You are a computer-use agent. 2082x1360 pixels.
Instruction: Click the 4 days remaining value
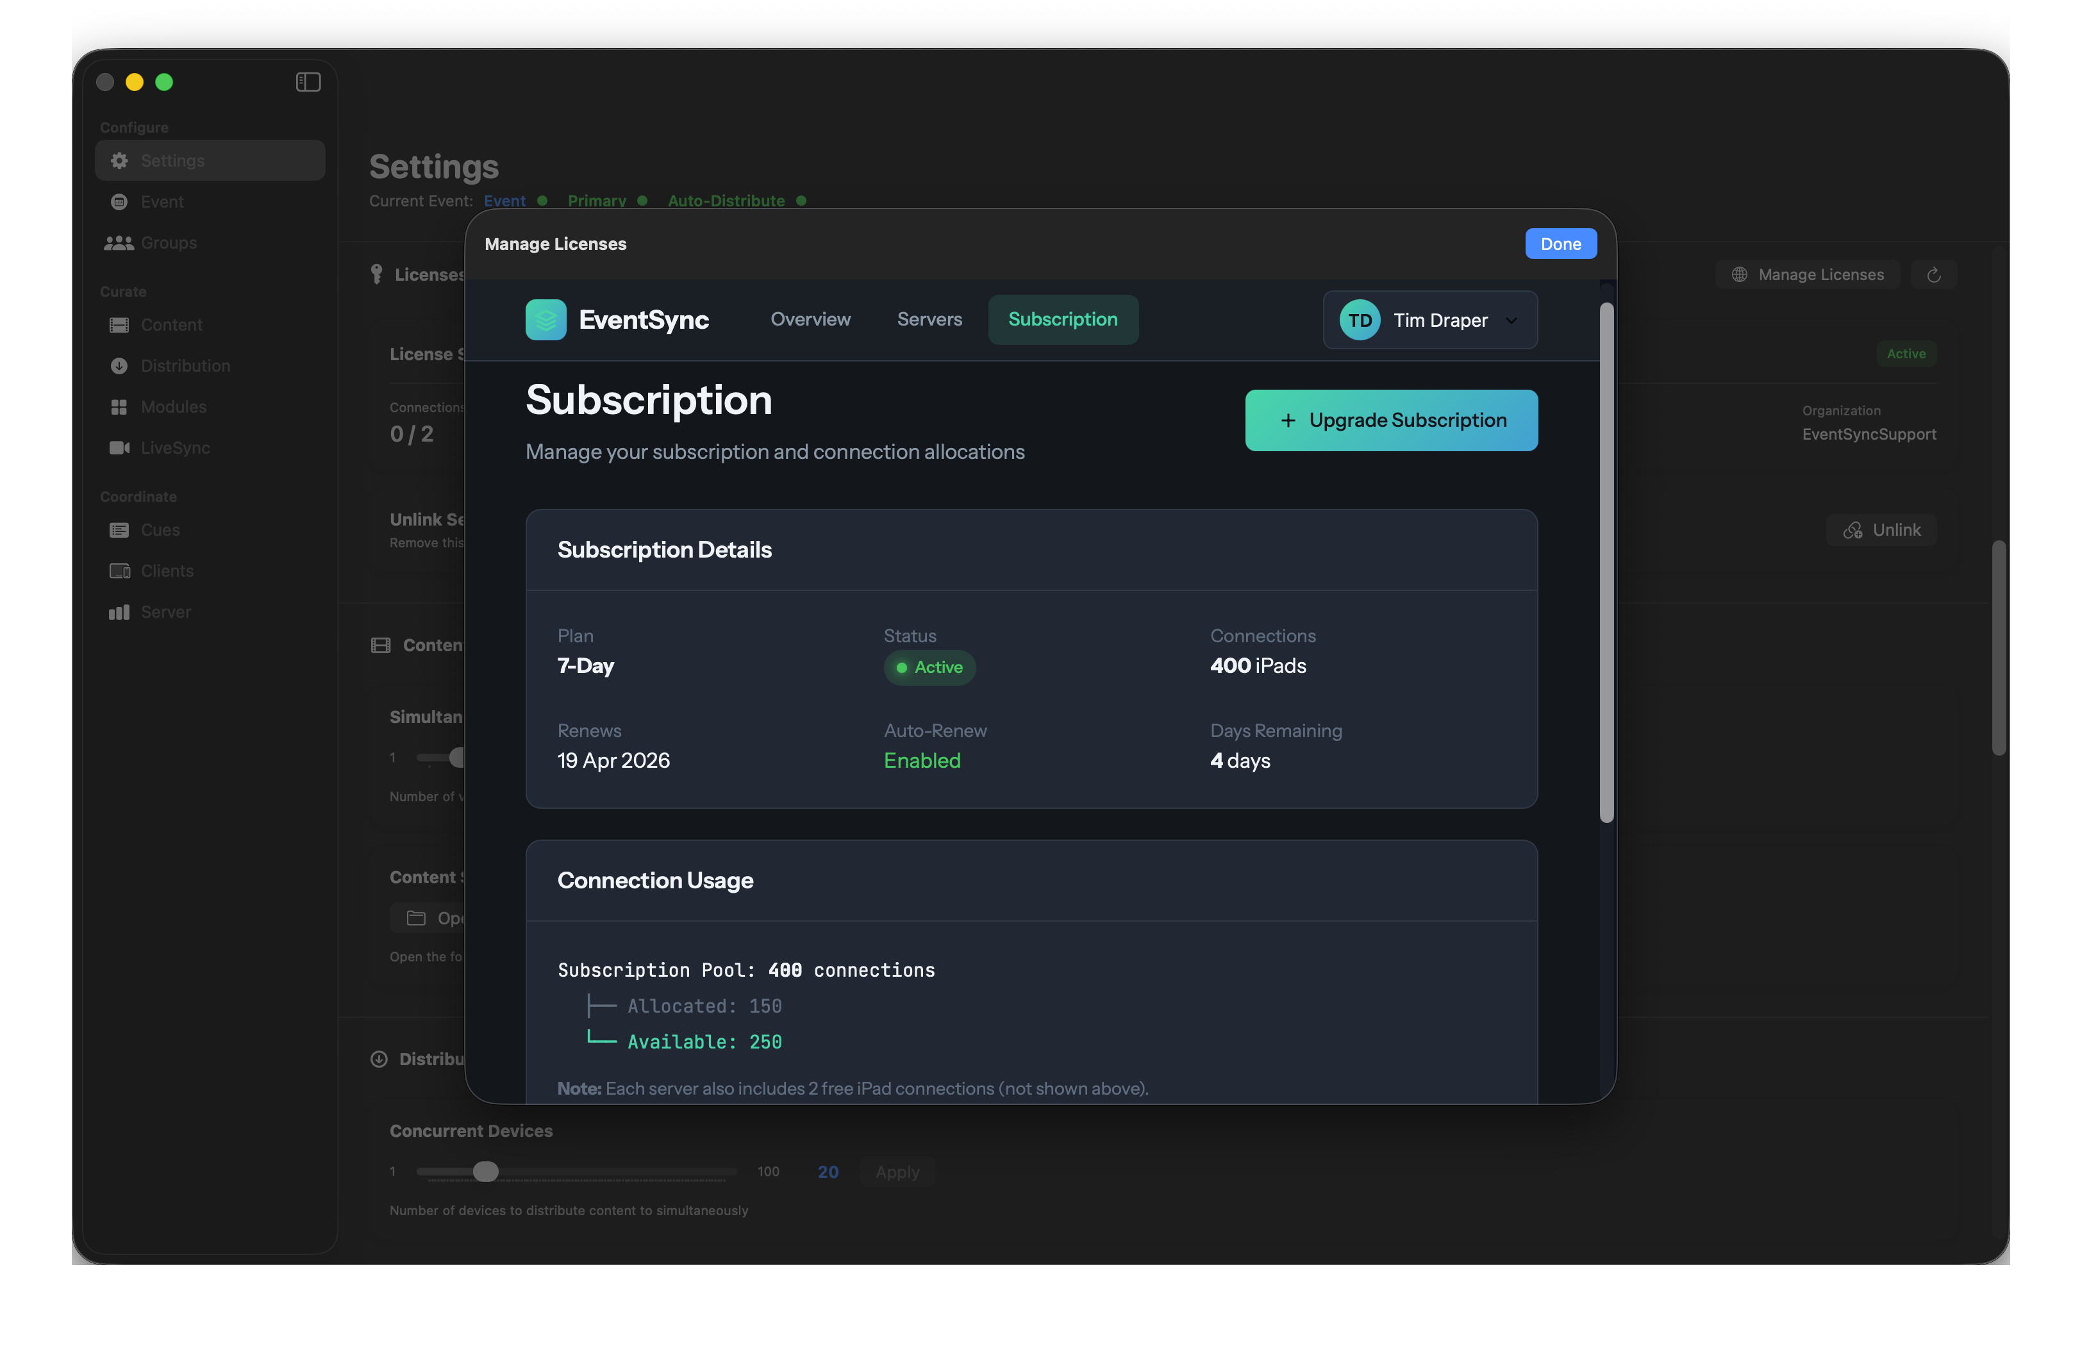1240,761
